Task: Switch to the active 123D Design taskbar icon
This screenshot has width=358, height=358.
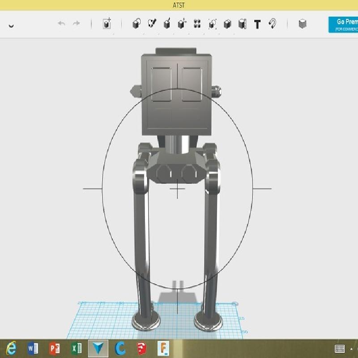Action: 98,349
